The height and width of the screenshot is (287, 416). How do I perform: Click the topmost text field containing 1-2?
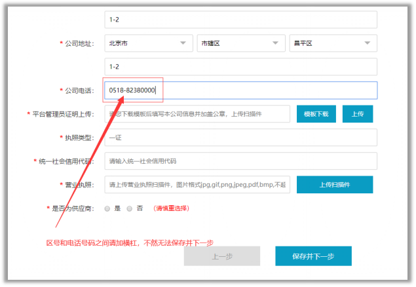point(240,20)
